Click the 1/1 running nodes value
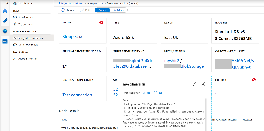The image size is (264, 131). click(x=65, y=66)
